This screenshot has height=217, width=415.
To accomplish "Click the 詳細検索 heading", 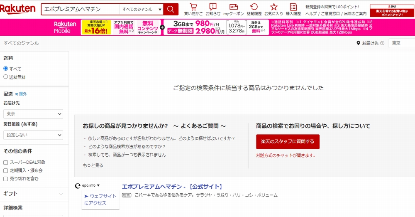I will 13,208.
